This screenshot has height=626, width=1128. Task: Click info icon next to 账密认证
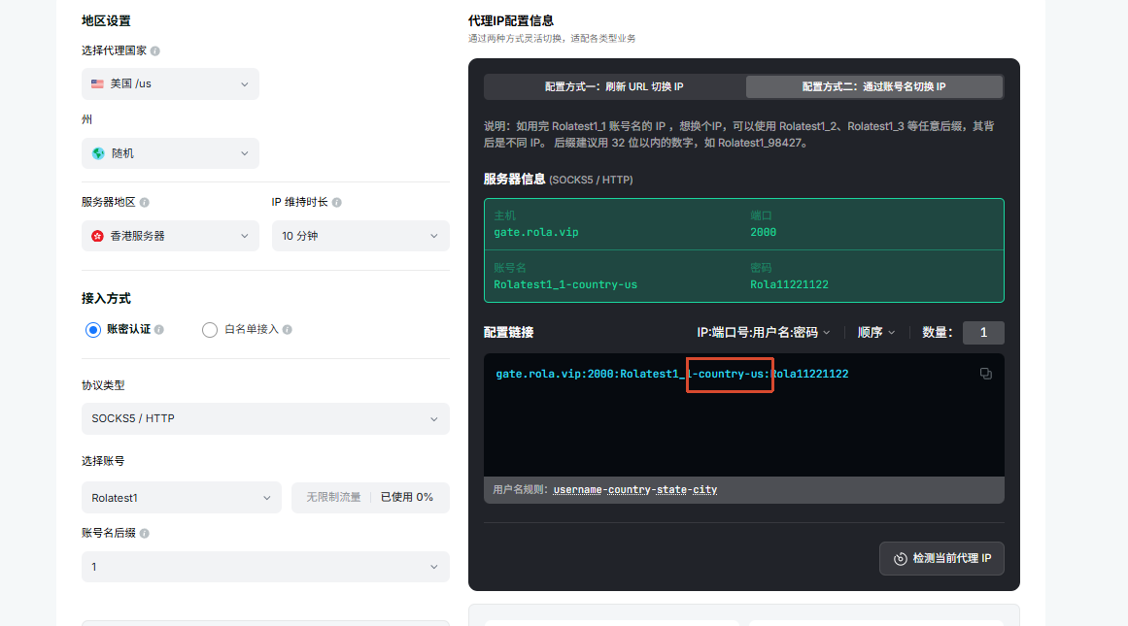[x=159, y=330]
